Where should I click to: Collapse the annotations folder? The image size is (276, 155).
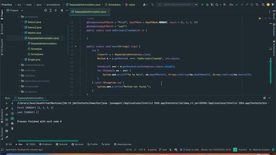click(19, 17)
